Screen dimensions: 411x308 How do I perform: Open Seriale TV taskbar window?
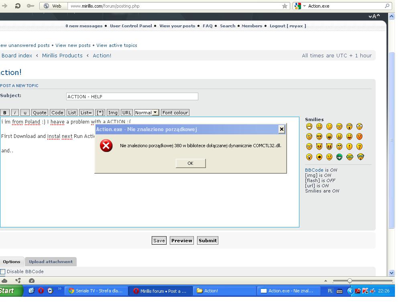coord(96,291)
